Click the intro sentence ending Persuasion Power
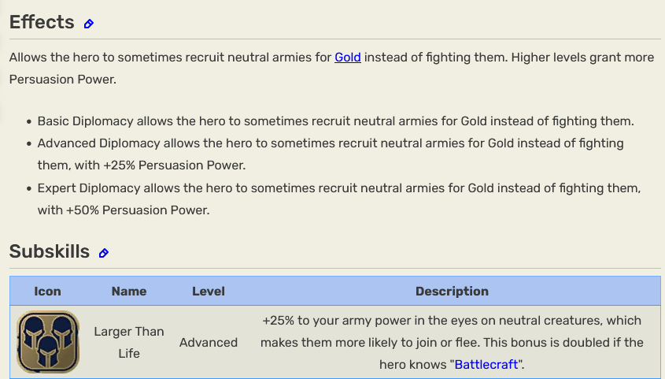This screenshot has height=379, width=665. coord(331,69)
